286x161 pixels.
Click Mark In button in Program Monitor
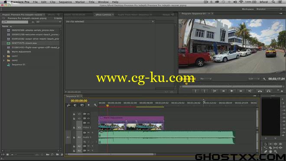click(x=195, y=91)
